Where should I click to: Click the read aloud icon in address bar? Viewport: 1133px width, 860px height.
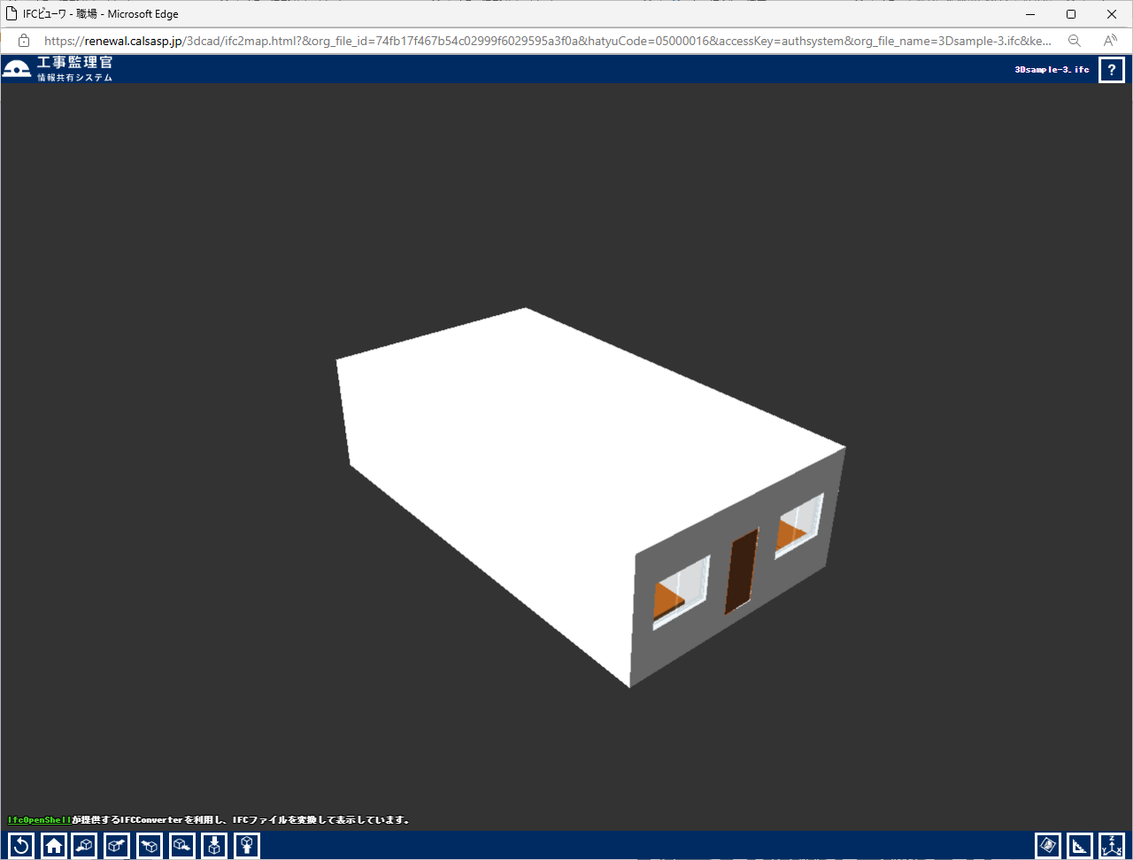click(x=1110, y=41)
